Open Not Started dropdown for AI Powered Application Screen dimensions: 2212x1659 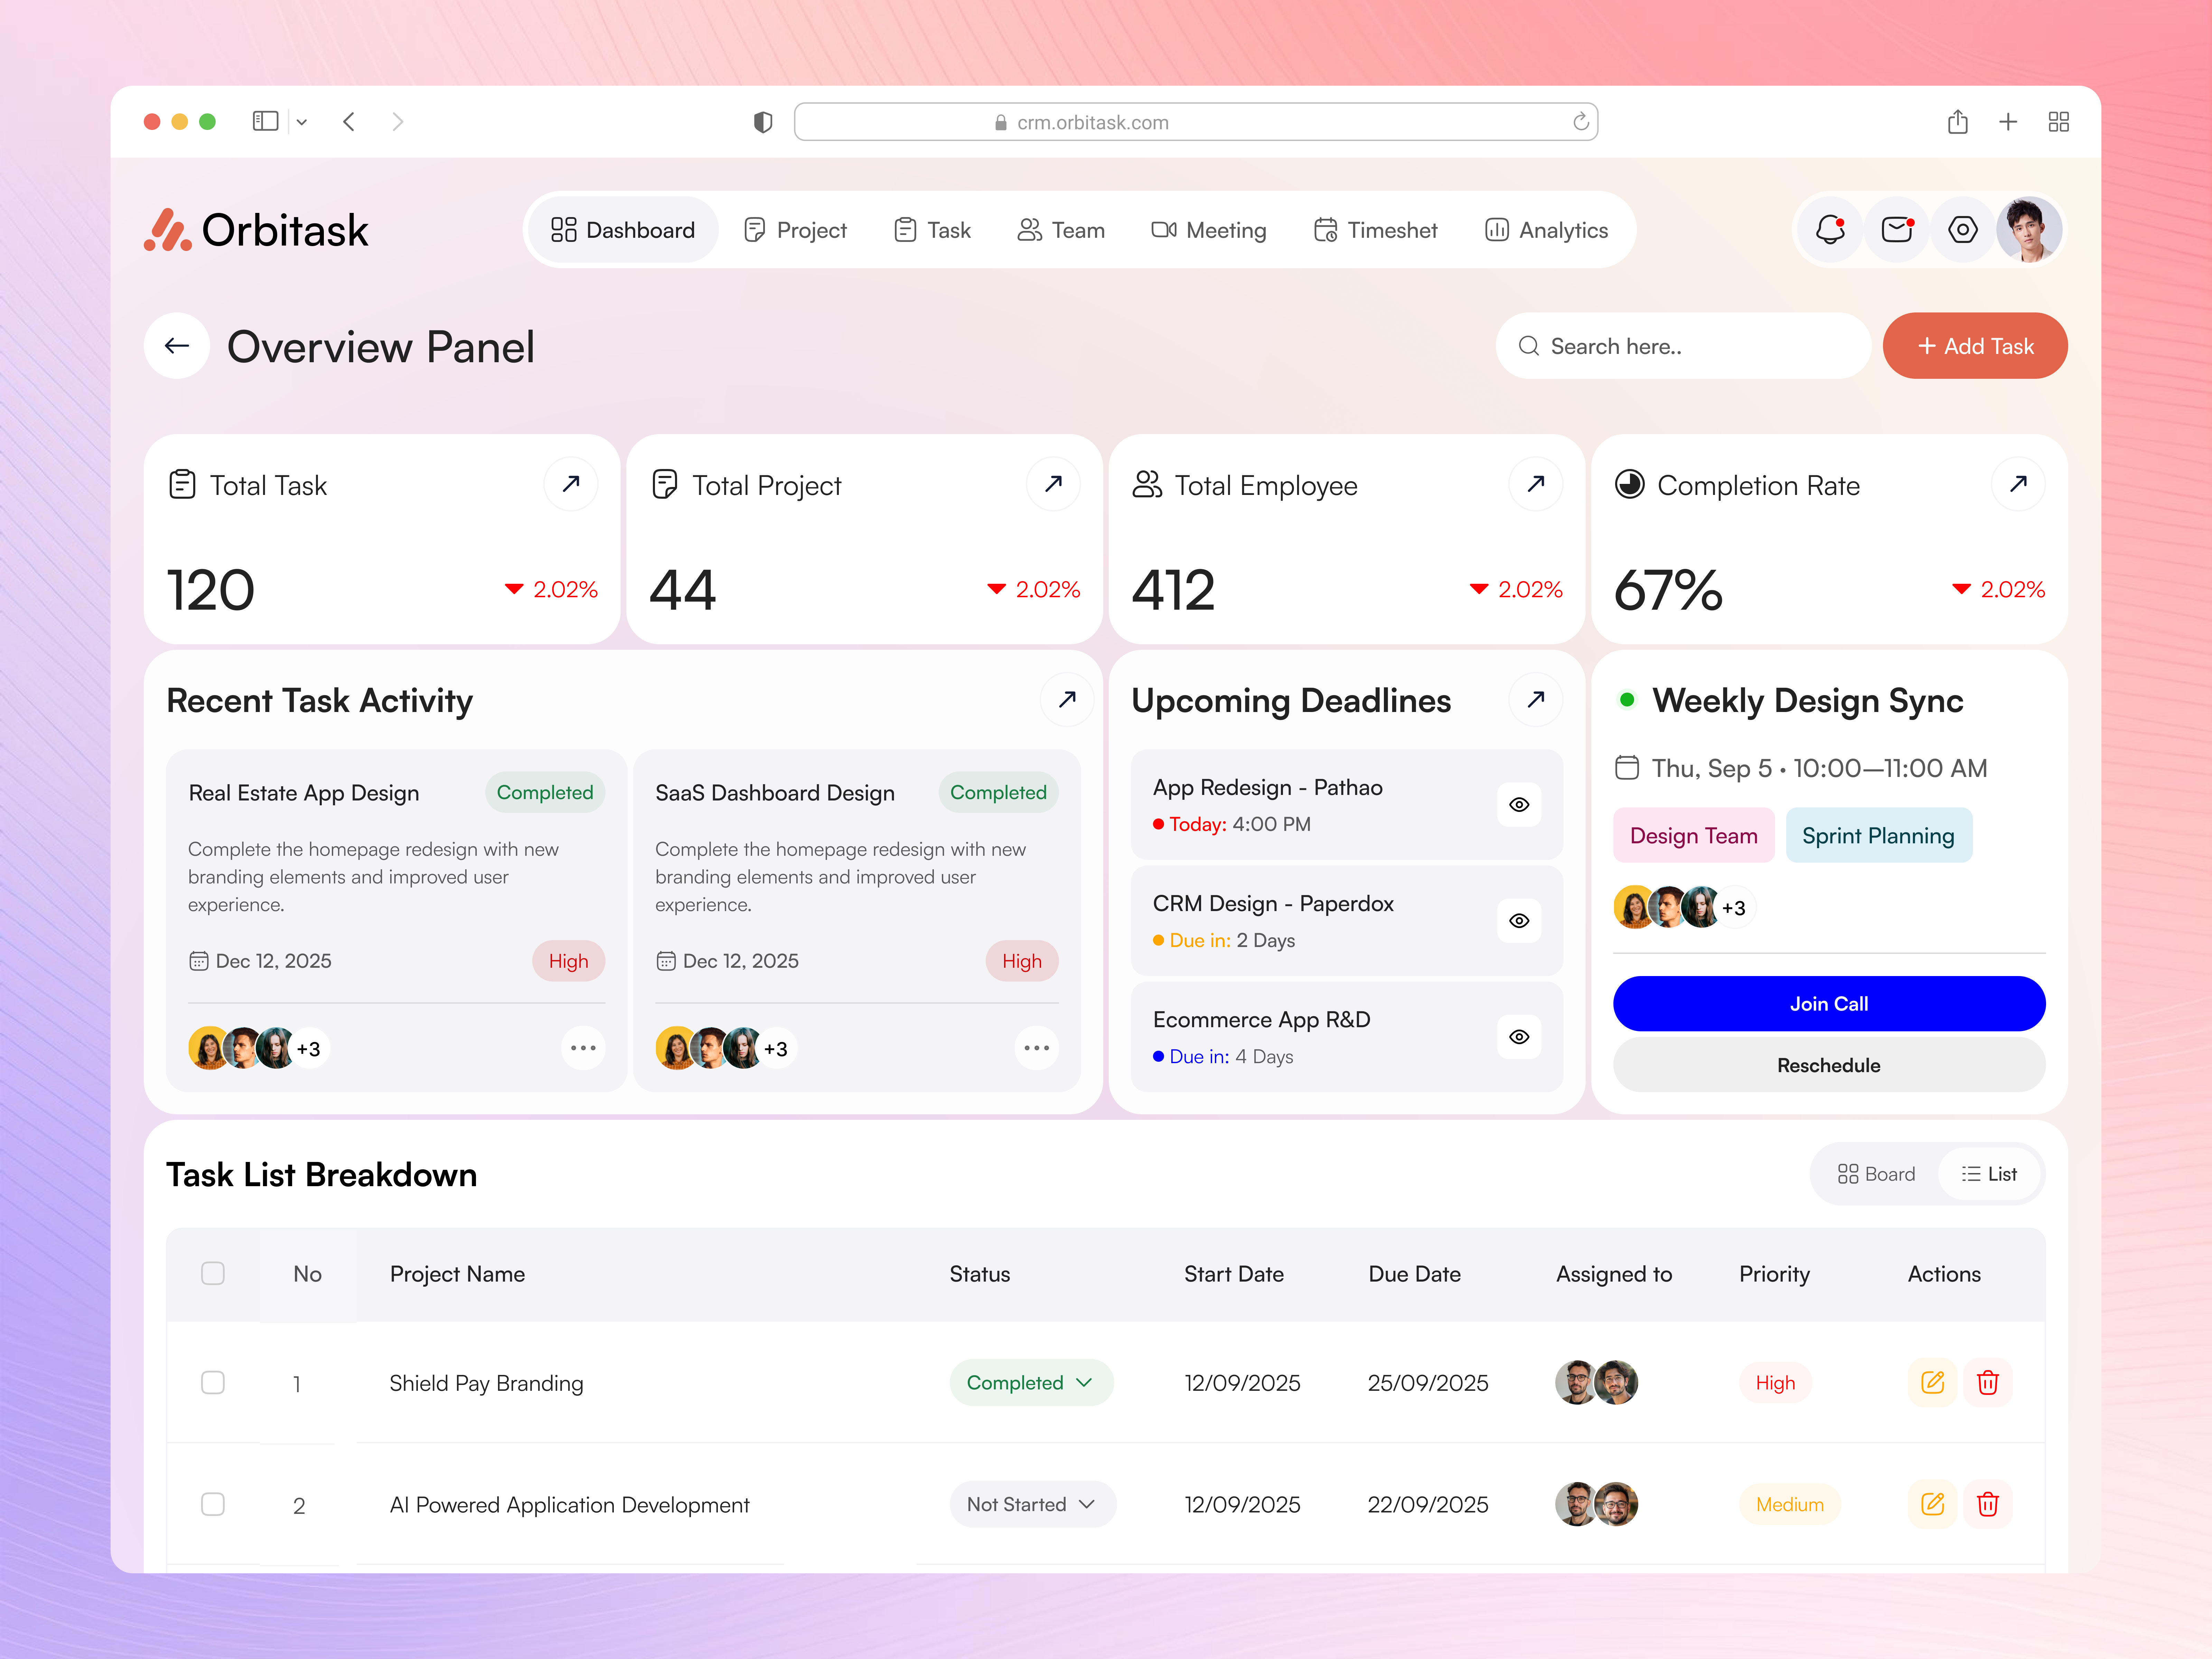pyautogui.click(x=1032, y=1504)
